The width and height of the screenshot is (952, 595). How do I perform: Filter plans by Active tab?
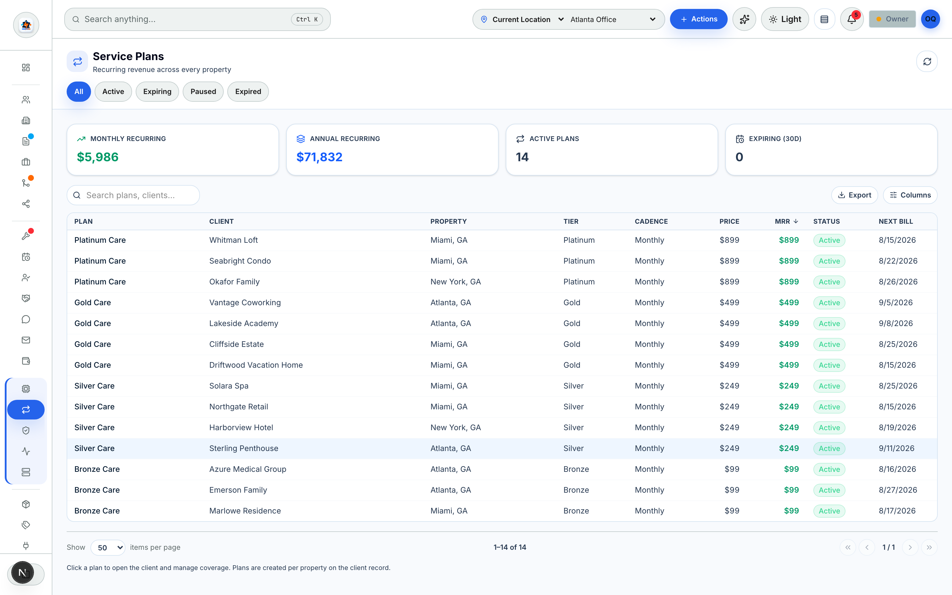pos(113,92)
